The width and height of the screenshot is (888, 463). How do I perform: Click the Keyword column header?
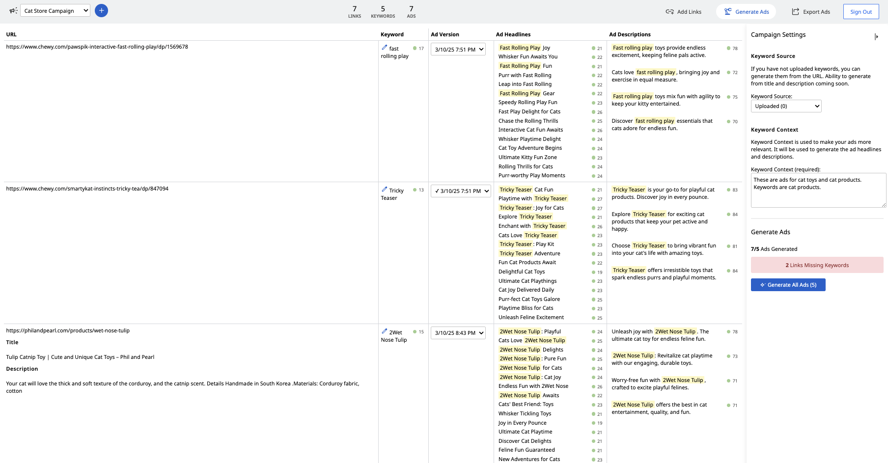click(x=392, y=34)
